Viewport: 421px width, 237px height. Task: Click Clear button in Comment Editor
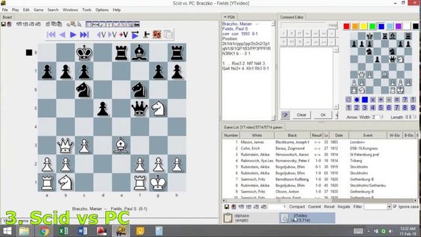[301, 115]
